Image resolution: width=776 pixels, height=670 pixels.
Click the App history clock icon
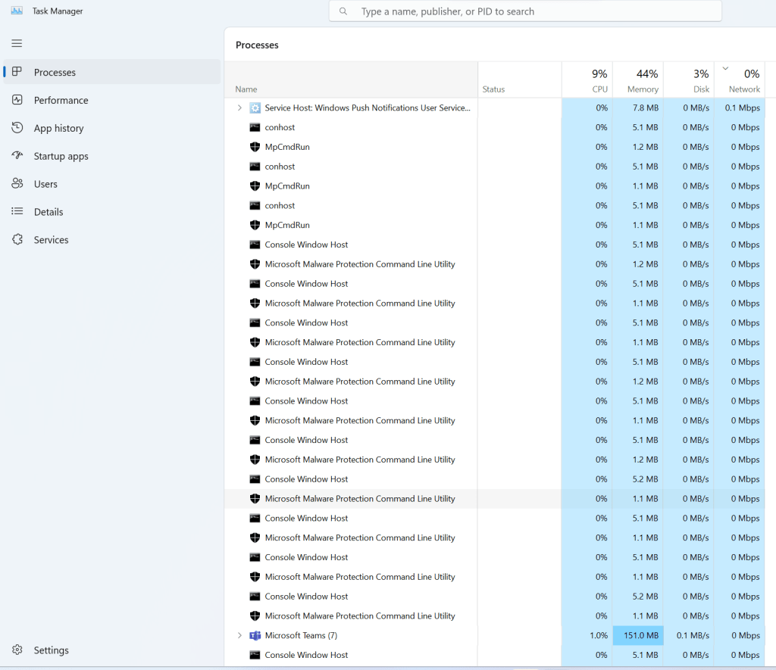[x=17, y=128]
